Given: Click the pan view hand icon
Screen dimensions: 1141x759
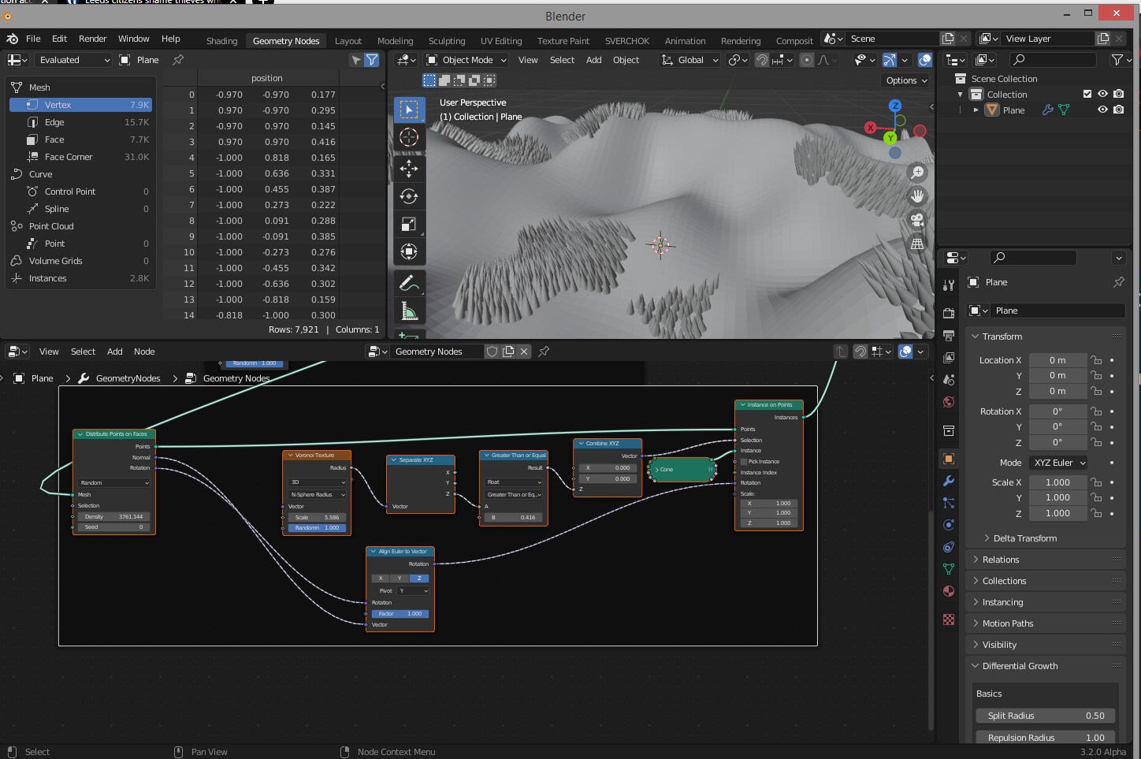Looking at the screenshot, I should (917, 196).
